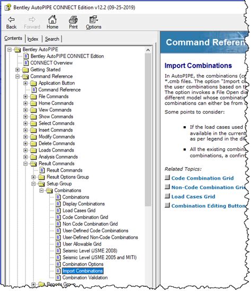This screenshot has width=251, height=291.
Task: Click the page icon beside Display Combinations
Action: 58,204
